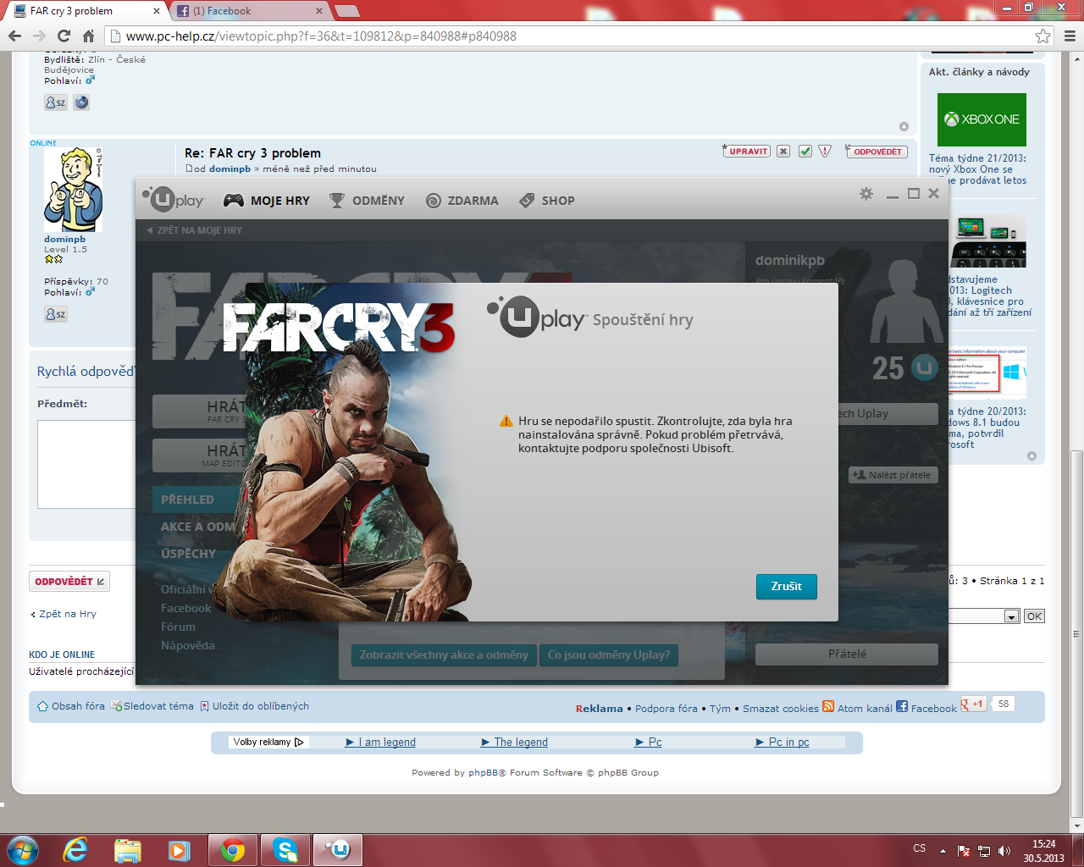Click the Atom kanál RSS feed icon

[x=828, y=707]
